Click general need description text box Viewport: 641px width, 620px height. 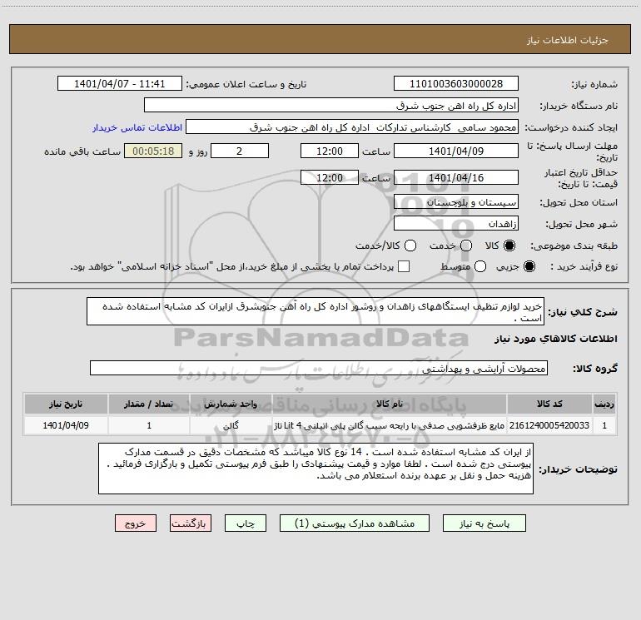(x=316, y=311)
